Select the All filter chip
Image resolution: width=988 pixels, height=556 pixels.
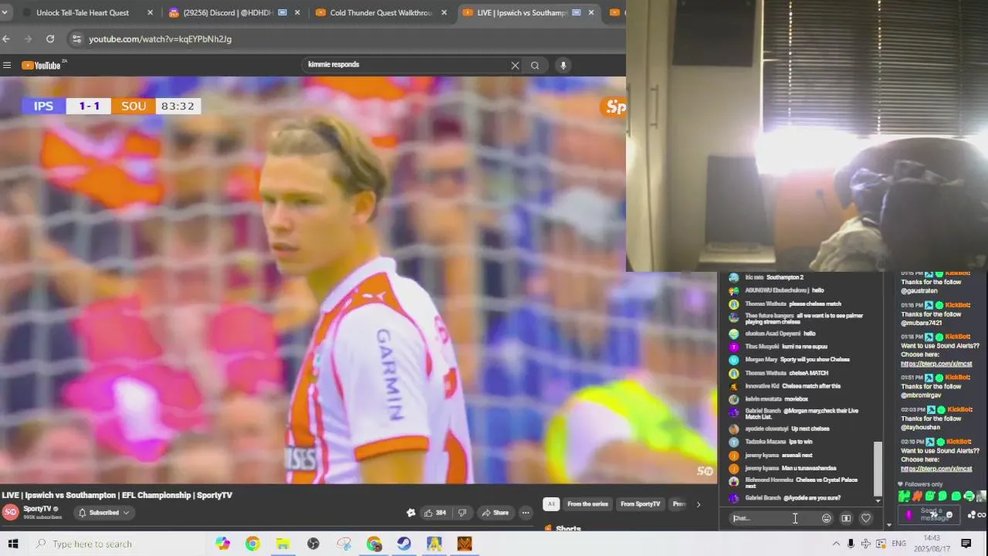tap(550, 504)
